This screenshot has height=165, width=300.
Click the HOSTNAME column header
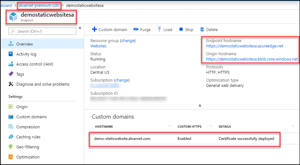(104, 126)
